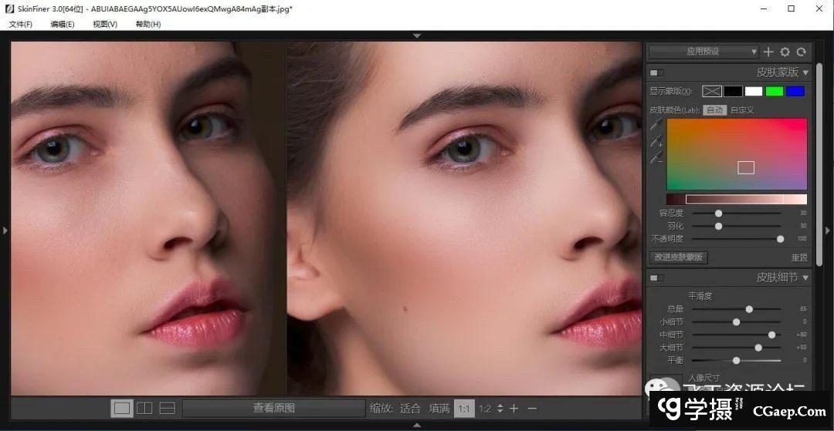Choose the green mask display swatch
This screenshot has width=834, height=431.
(x=775, y=92)
